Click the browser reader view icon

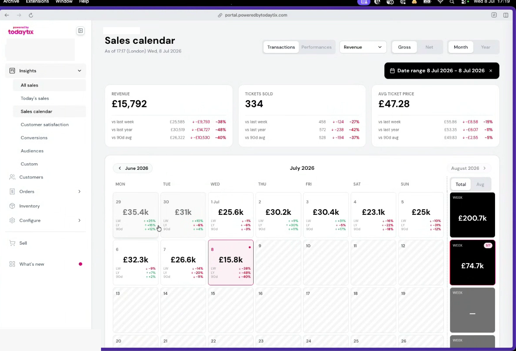(x=494, y=15)
